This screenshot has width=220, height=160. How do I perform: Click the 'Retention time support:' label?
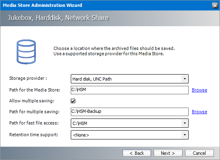point(34,135)
